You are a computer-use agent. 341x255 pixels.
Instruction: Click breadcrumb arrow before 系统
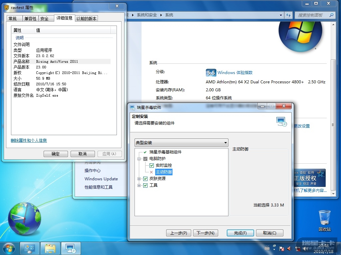[x=161, y=15]
